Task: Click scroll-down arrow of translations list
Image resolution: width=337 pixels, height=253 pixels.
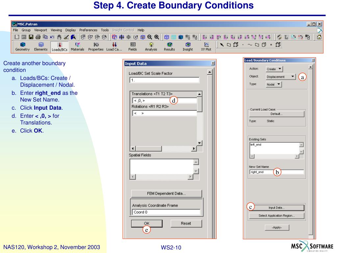Action: click(199, 143)
